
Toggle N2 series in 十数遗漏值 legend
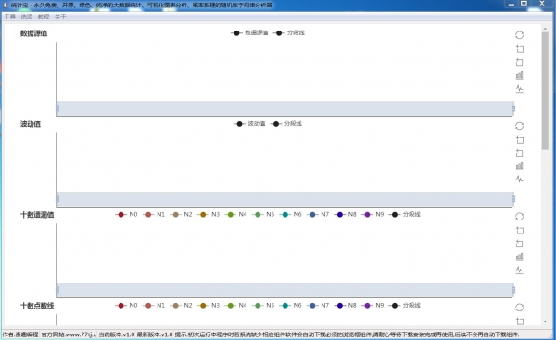(x=182, y=215)
